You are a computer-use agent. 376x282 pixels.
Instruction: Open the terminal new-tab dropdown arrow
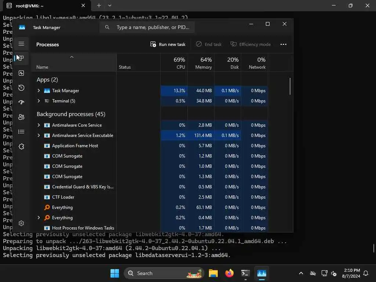[x=109, y=6]
